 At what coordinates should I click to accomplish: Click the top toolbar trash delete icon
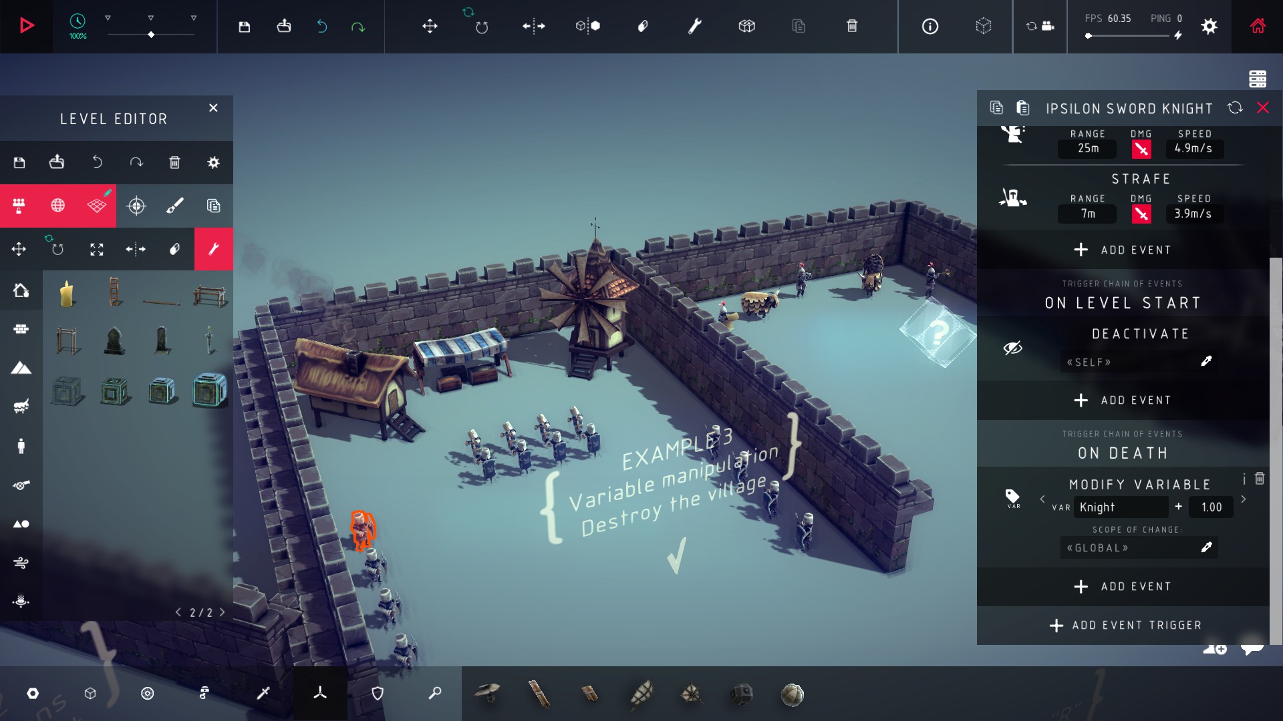[x=852, y=26]
